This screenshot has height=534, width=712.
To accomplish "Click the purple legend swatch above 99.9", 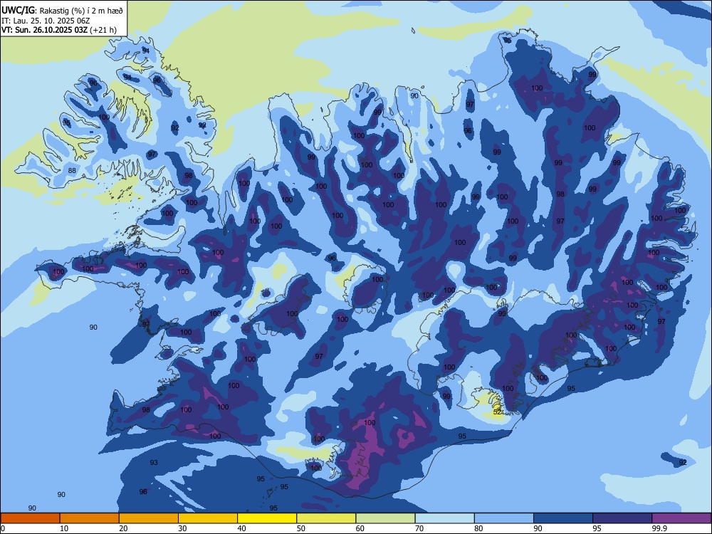I will [x=681, y=518].
